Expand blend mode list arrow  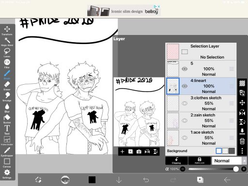click(x=245, y=161)
